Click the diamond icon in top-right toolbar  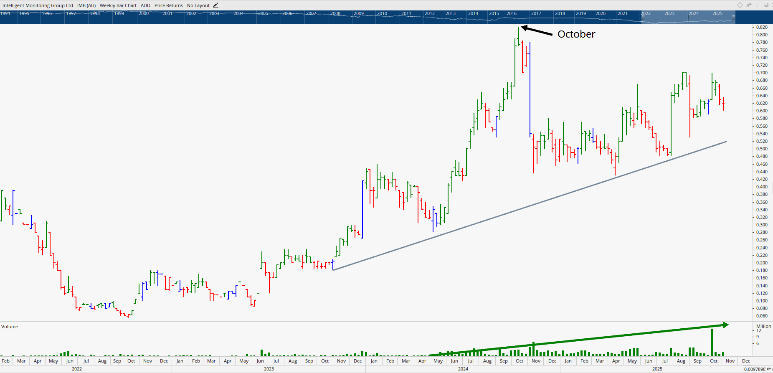click(740, 5)
